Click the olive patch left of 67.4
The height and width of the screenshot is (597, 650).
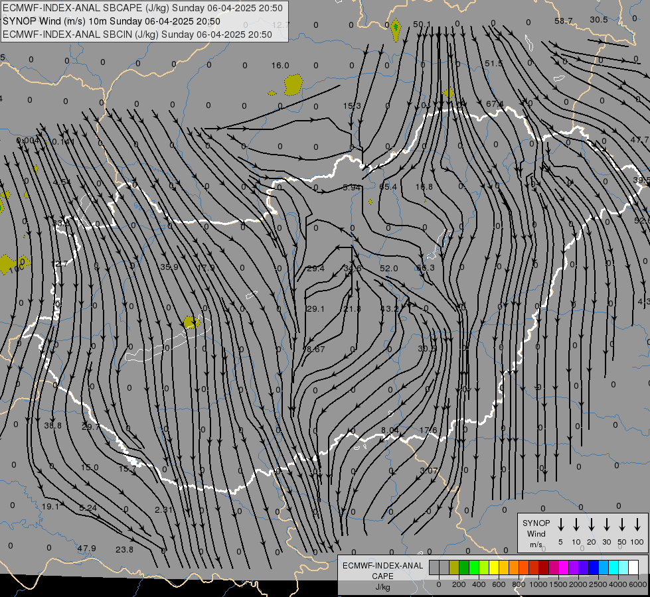click(x=449, y=92)
